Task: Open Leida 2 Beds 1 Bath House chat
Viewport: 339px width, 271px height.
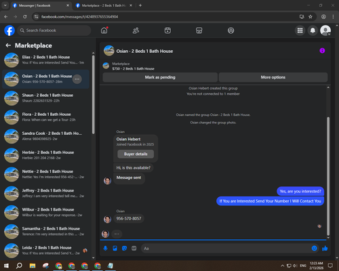Action: tap(45, 251)
